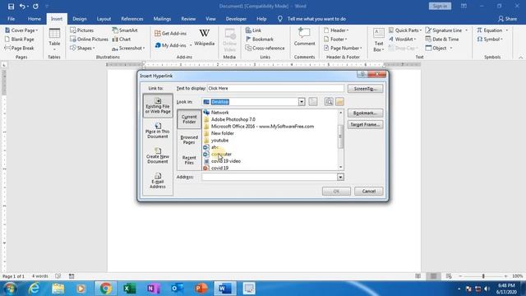Image resolution: width=526 pixels, height=296 pixels.
Task: Select the youtube folder in list
Action: [219, 141]
